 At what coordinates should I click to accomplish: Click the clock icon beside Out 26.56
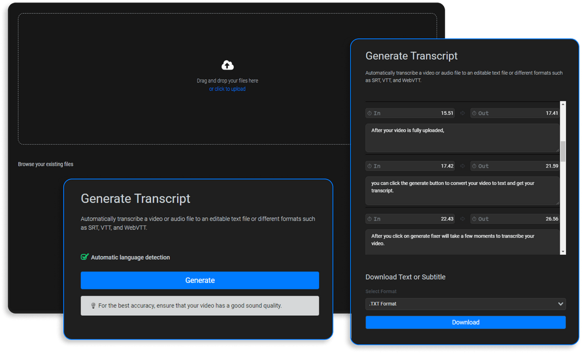tap(474, 219)
